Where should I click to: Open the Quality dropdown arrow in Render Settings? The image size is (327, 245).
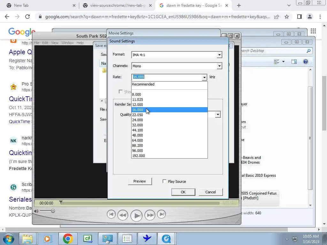[x=218, y=115]
